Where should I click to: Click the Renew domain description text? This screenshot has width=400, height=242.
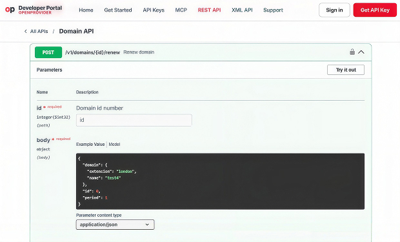tap(139, 52)
